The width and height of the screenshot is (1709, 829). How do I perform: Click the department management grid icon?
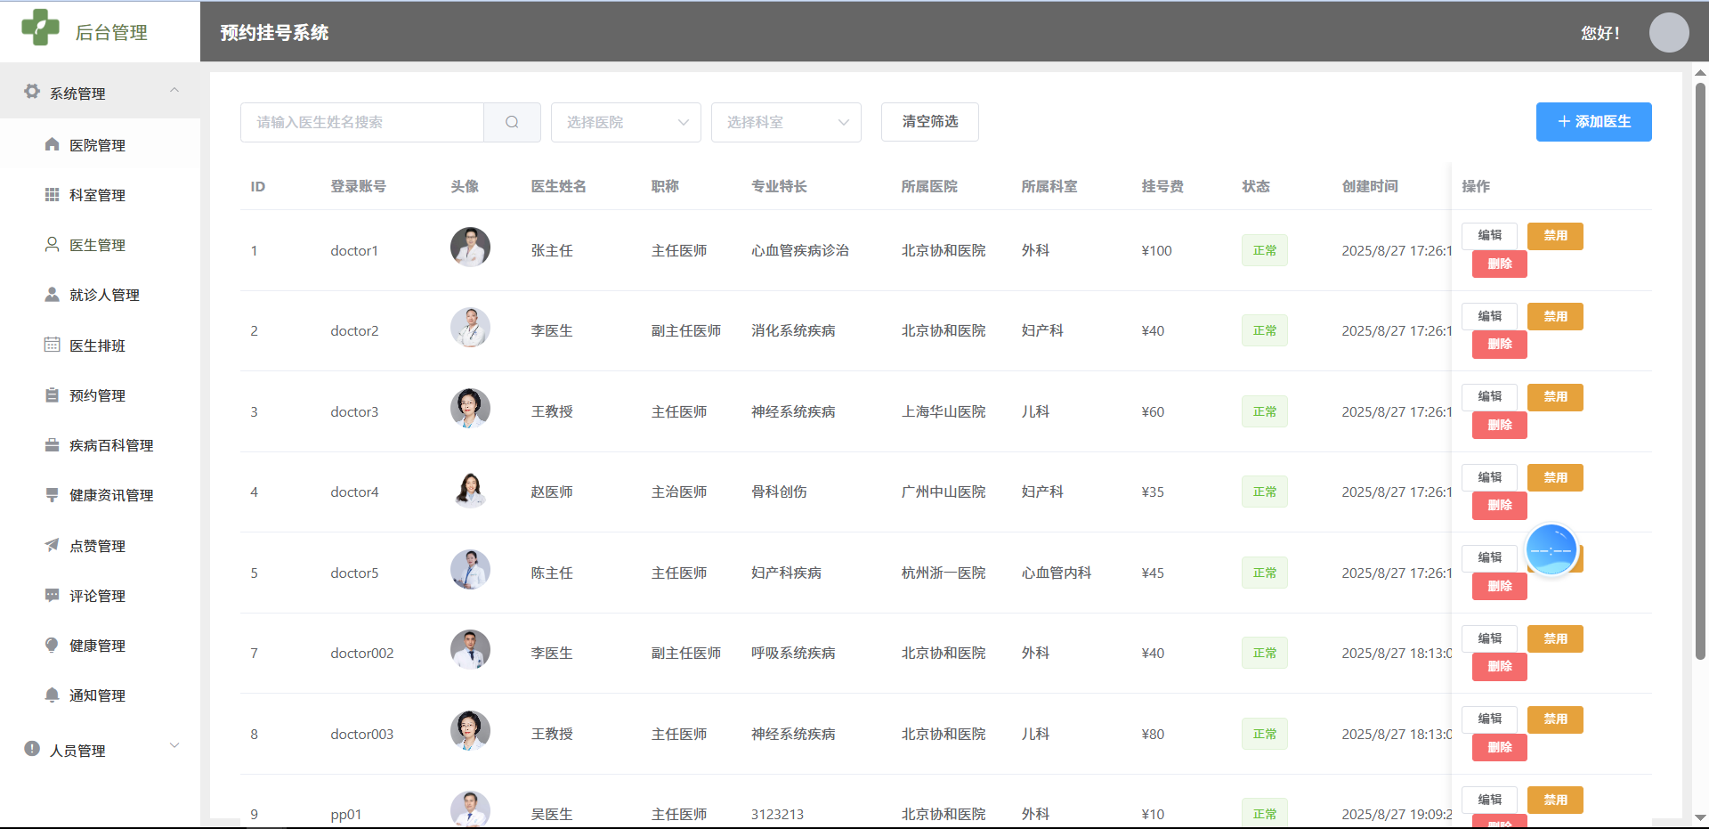click(52, 194)
